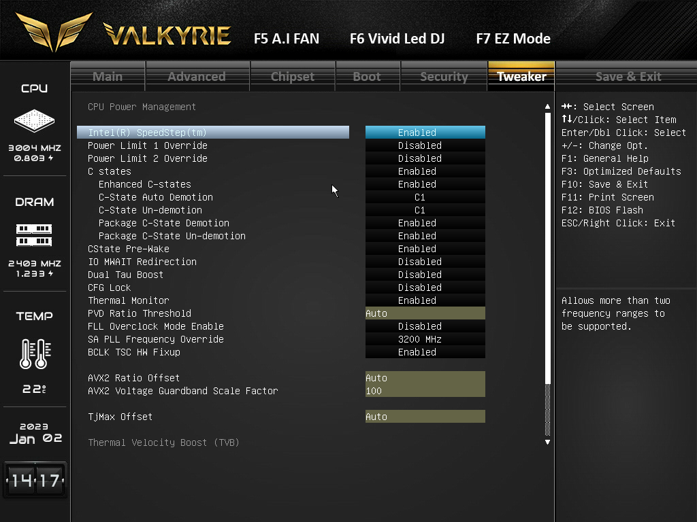Image resolution: width=697 pixels, height=522 pixels.
Task: Open C-State Un-demotion C1 options
Action: 425,210
